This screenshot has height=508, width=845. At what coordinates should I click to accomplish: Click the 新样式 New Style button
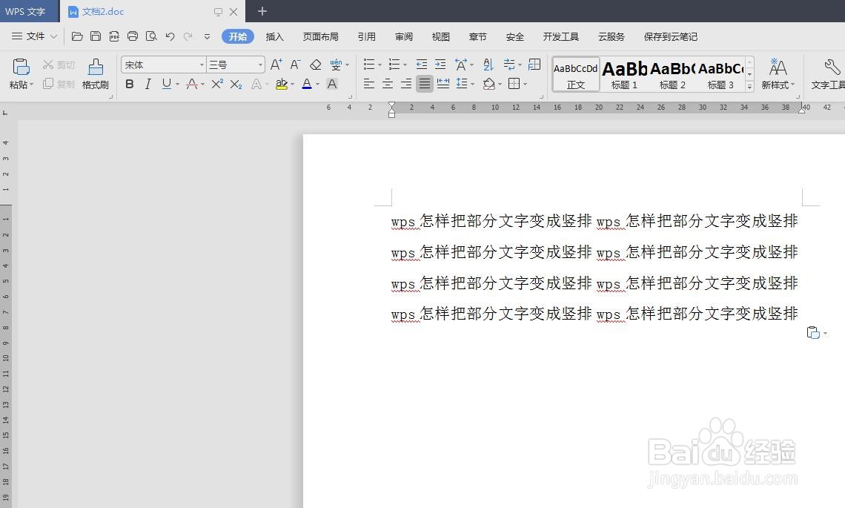[x=778, y=74]
